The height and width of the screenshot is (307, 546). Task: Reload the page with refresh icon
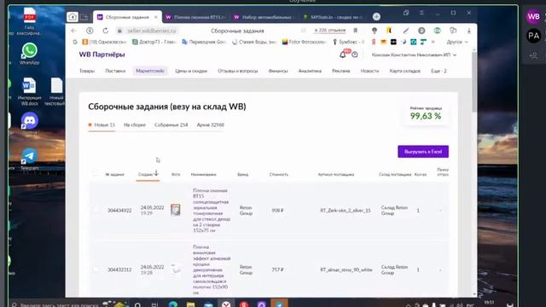click(x=106, y=31)
